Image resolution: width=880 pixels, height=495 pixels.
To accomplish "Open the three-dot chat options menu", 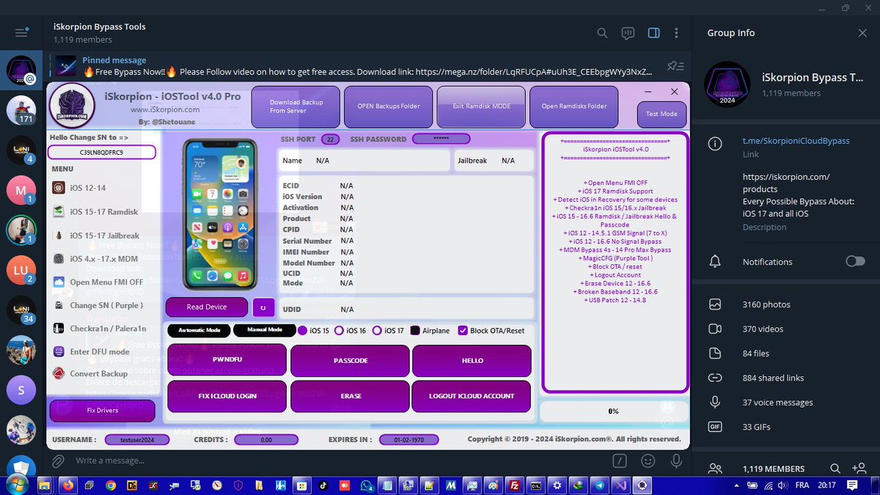I will pyautogui.click(x=676, y=33).
